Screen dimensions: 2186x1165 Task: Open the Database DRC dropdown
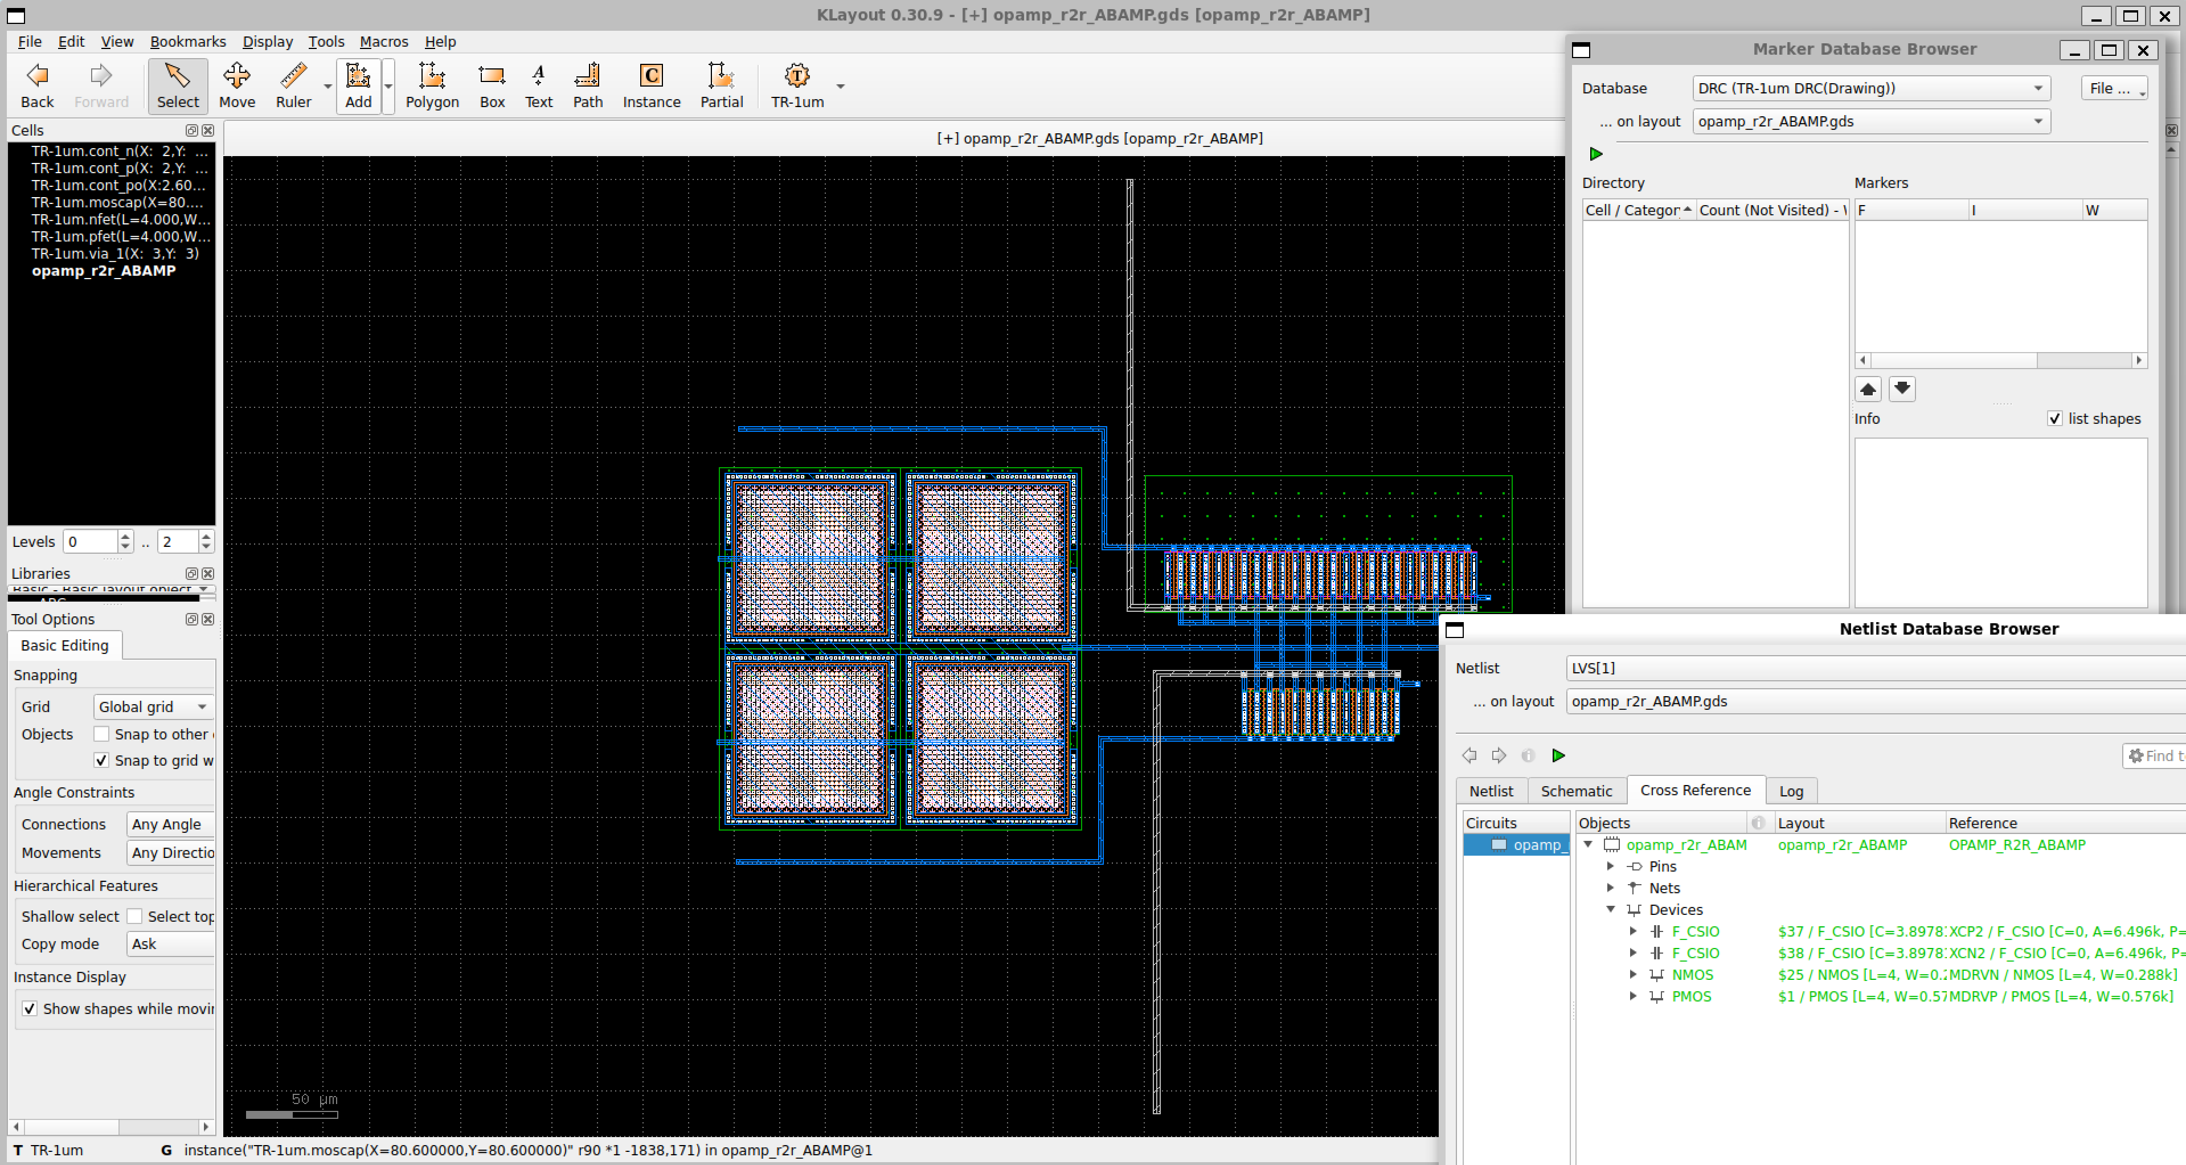click(1871, 88)
